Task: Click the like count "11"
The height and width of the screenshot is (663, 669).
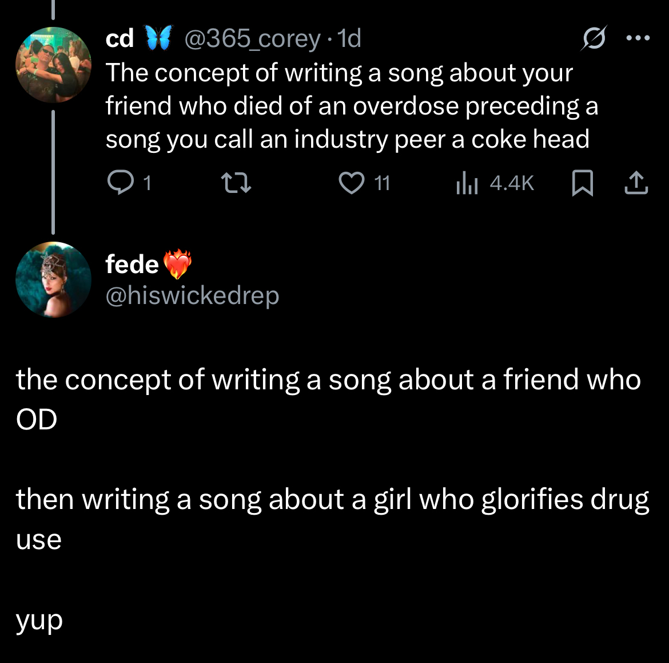Action: coord(382,183)
